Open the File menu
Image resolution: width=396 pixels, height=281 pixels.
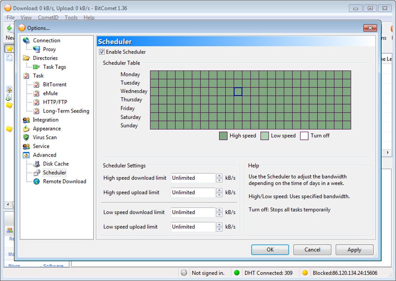click(10, 17)
